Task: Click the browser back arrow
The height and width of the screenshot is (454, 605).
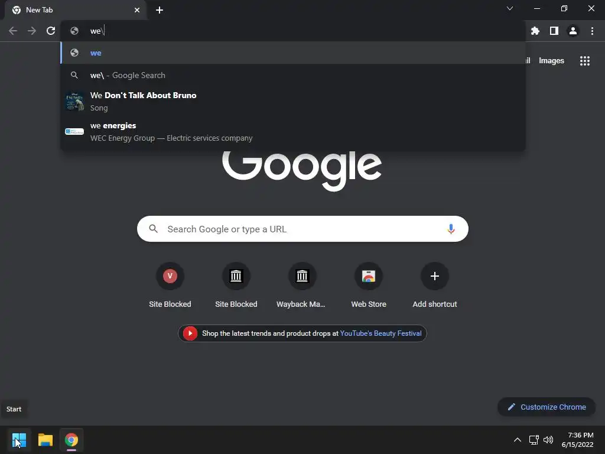Action: 13,31
